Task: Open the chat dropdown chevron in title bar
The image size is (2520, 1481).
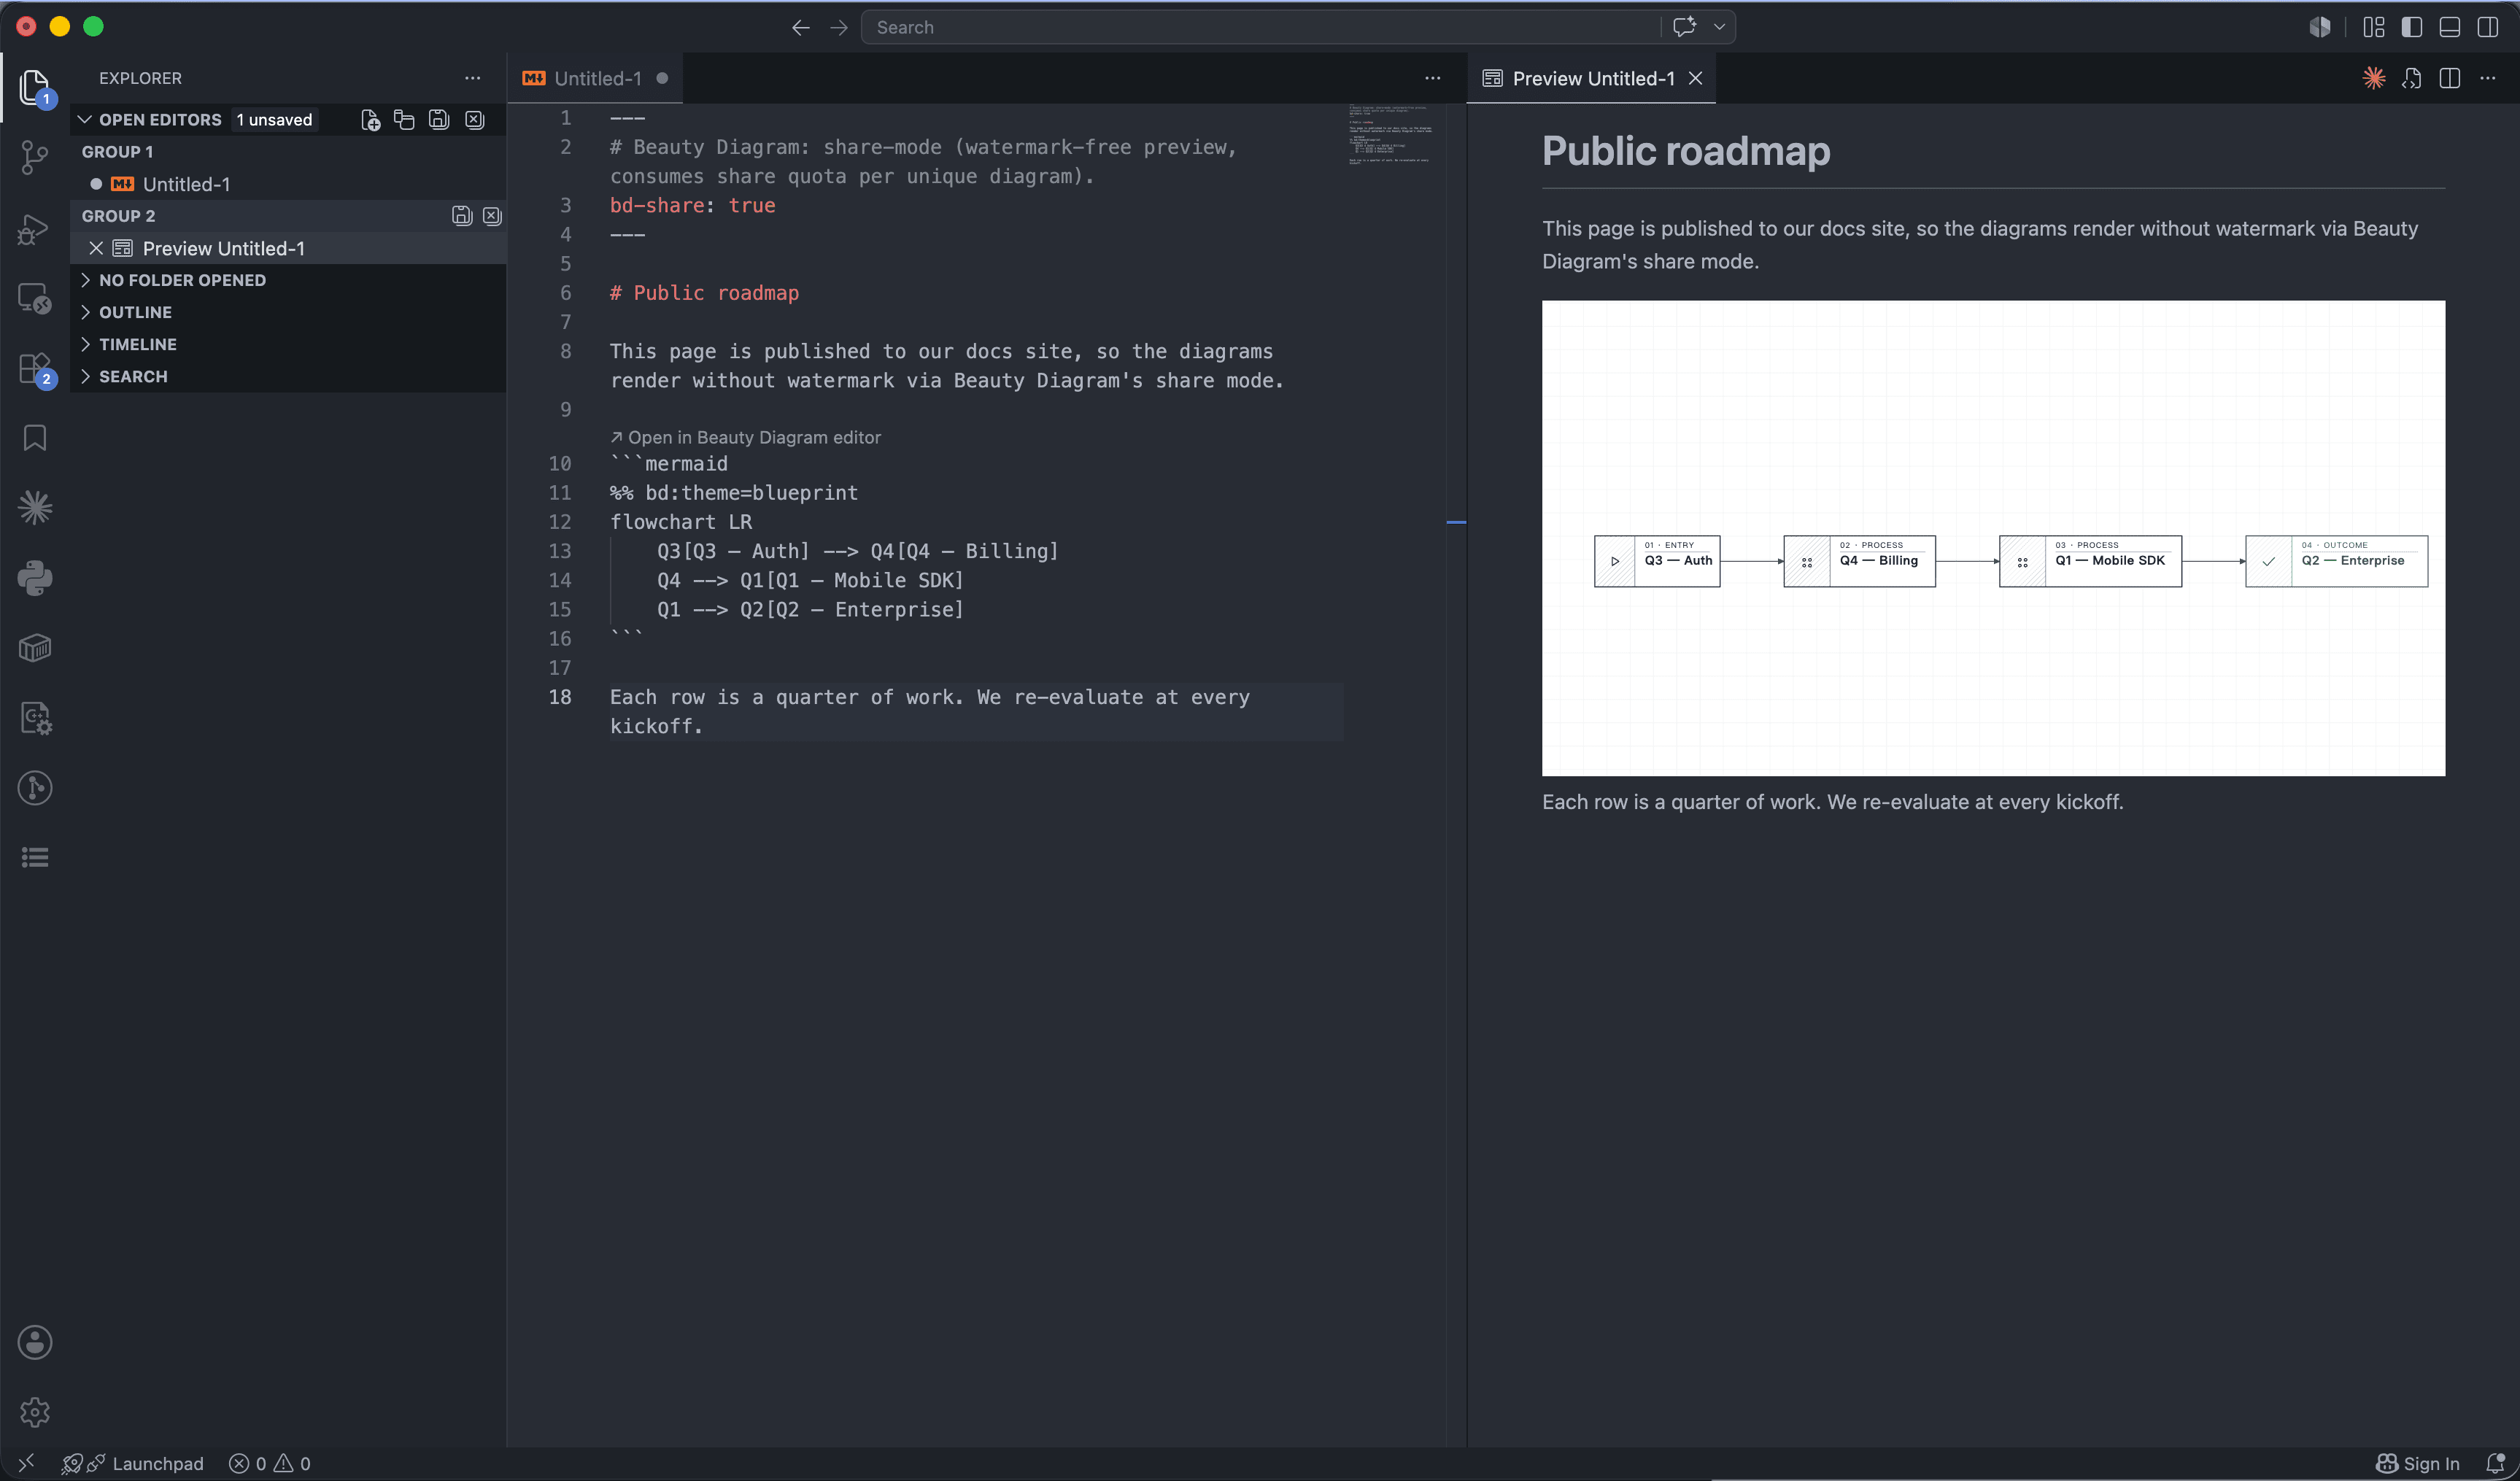Action: (x=1720, y=27)
